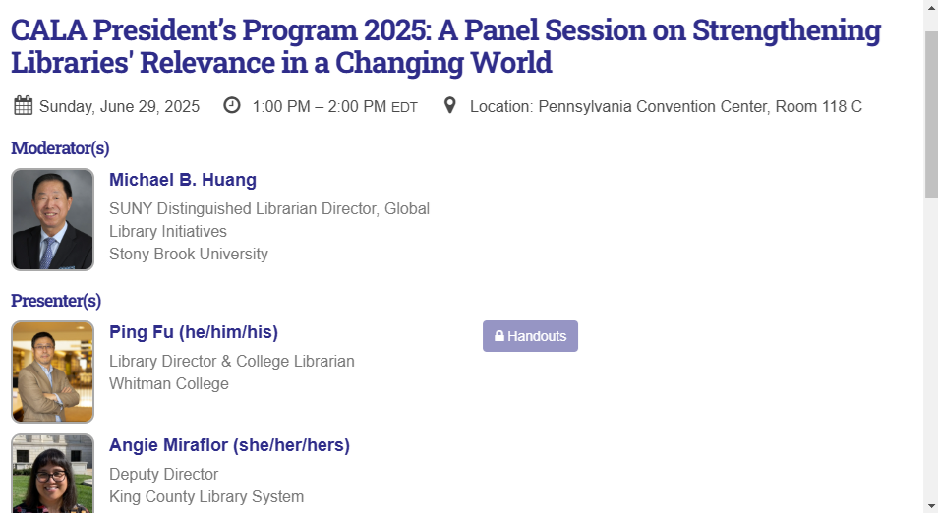Click the scrollbar up arrow
Viewport: 938px width, 513px height.
pyautogui.click(x=931, y=5)
